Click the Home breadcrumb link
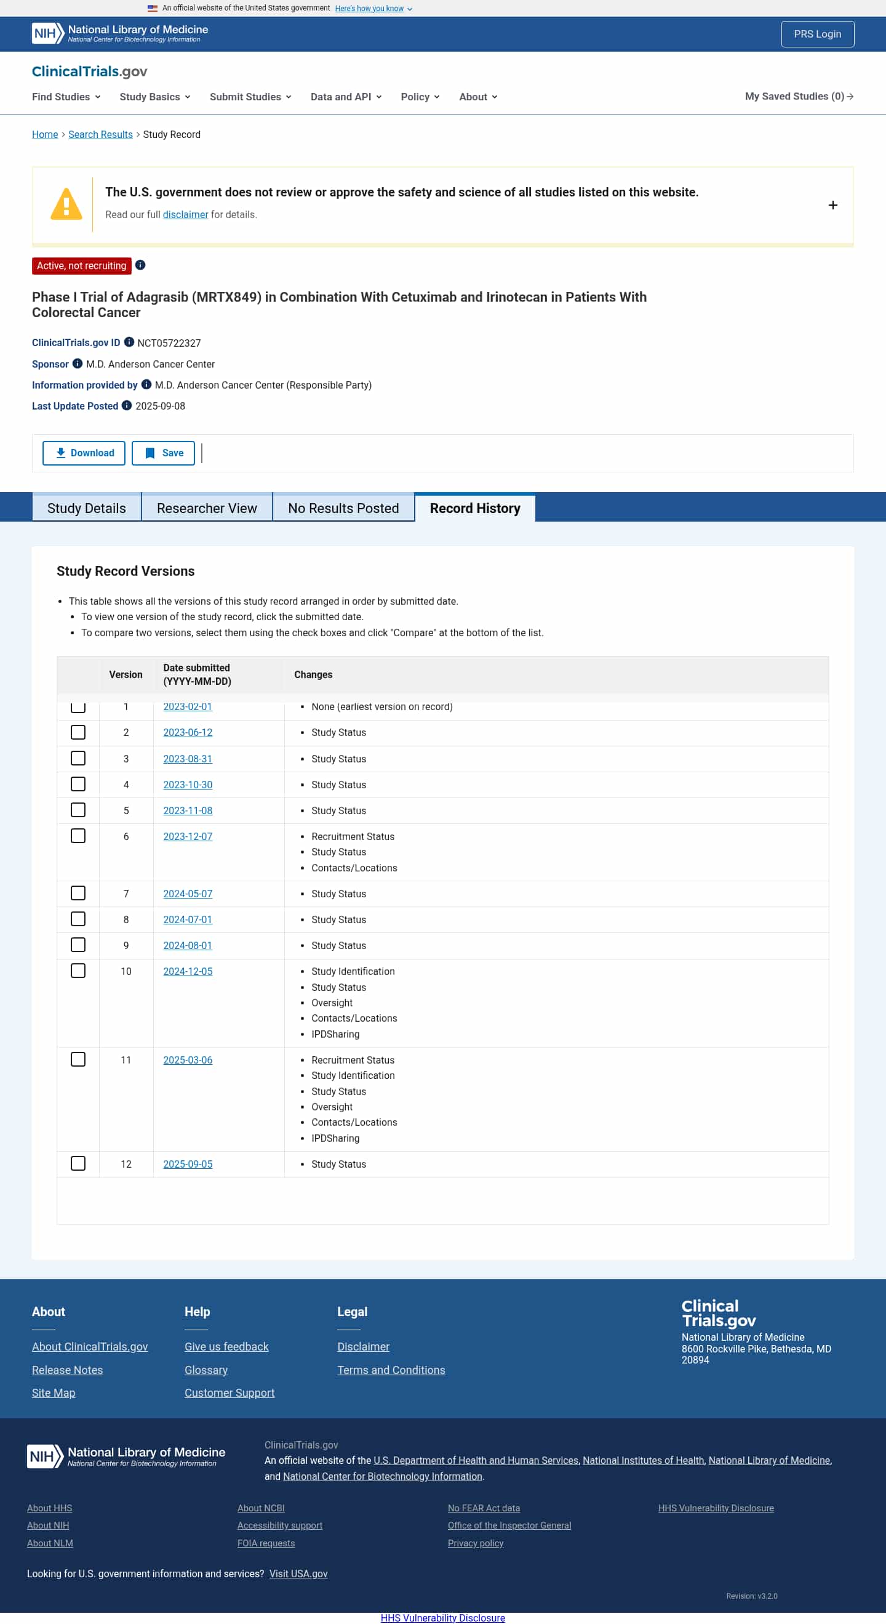 (45, 134)
